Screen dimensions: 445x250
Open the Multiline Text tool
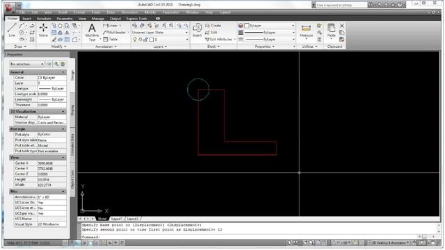(92, 33)
